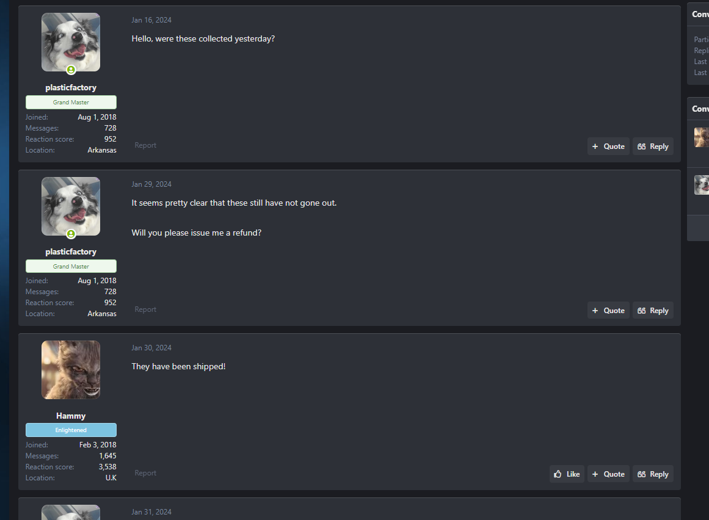Quote the Jan 29 refund request post
Image resolution: width=709 pixels, height=520 pixels.
(x=608, y=311)
